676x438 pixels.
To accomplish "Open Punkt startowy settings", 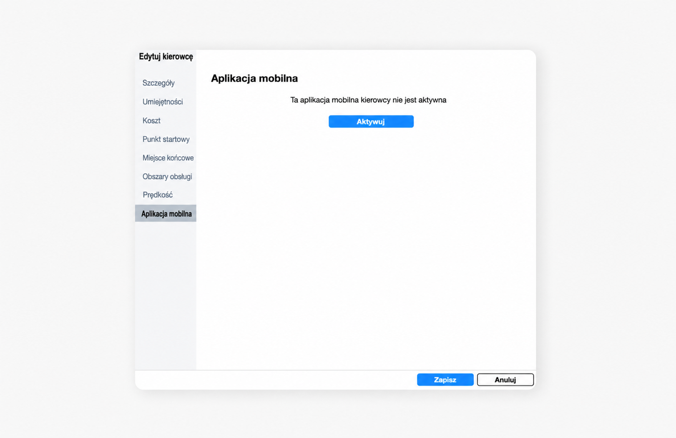I will [166, 139].
